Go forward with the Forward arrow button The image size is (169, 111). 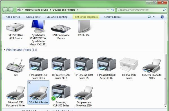point(11,10)
